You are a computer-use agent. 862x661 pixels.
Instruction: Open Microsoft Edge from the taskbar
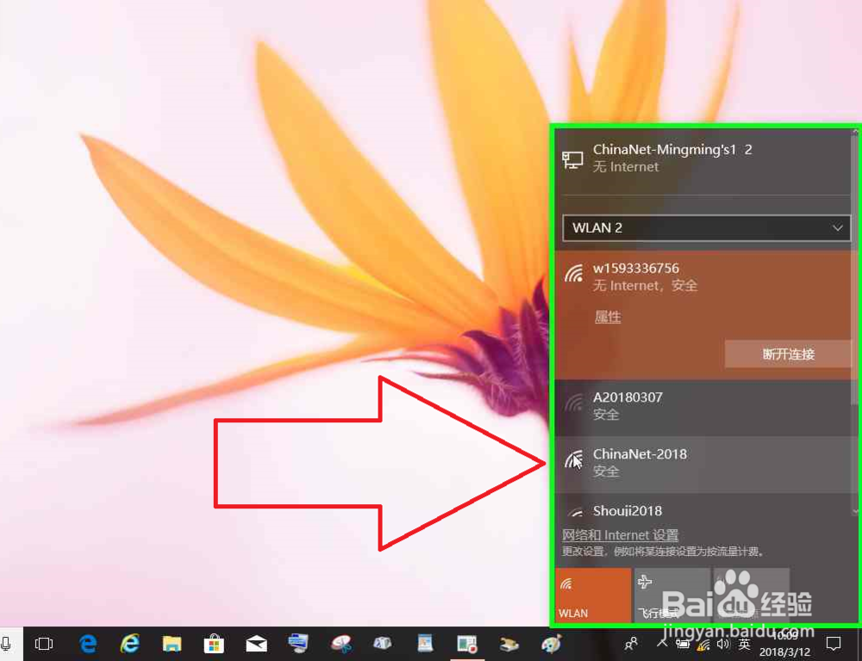(88, 644)
